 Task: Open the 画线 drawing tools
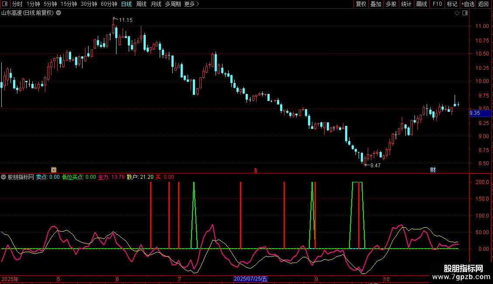coord(421,4)
